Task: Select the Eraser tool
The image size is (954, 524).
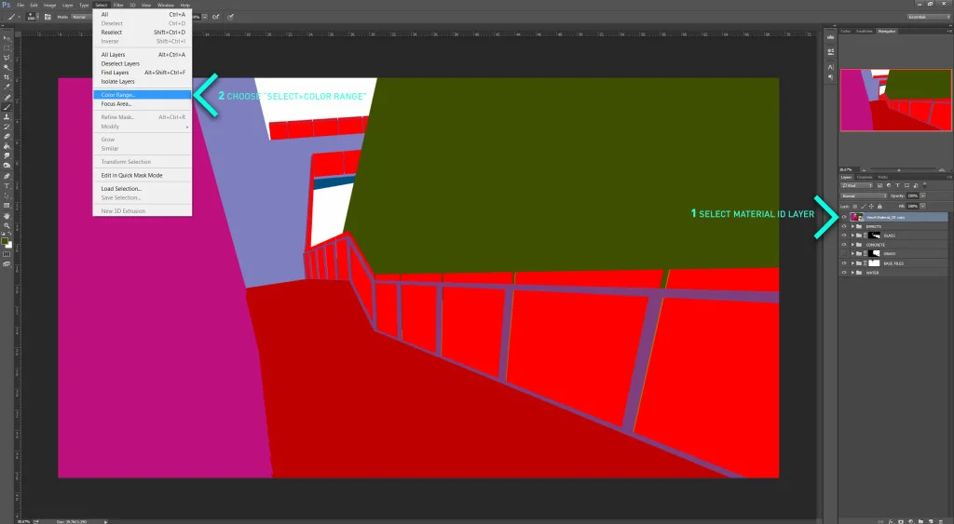Action: [7, 136]
